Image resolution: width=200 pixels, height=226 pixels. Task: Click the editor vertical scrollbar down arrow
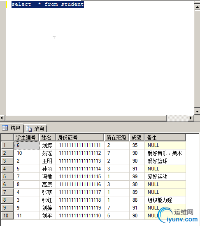(197, 111)
